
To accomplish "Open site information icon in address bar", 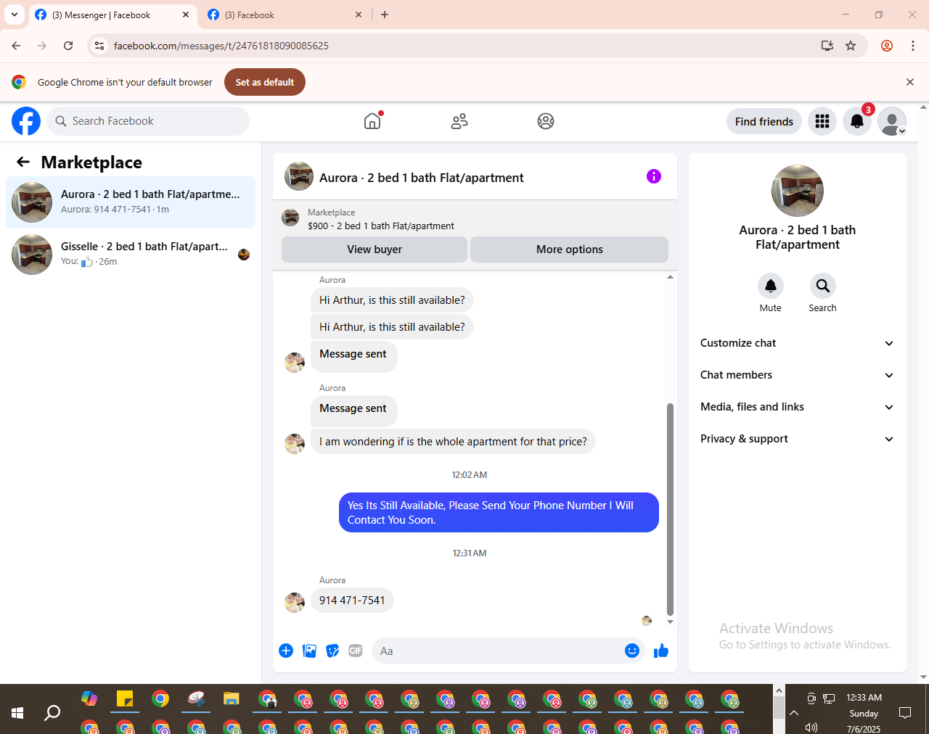I will click(99, 46).
